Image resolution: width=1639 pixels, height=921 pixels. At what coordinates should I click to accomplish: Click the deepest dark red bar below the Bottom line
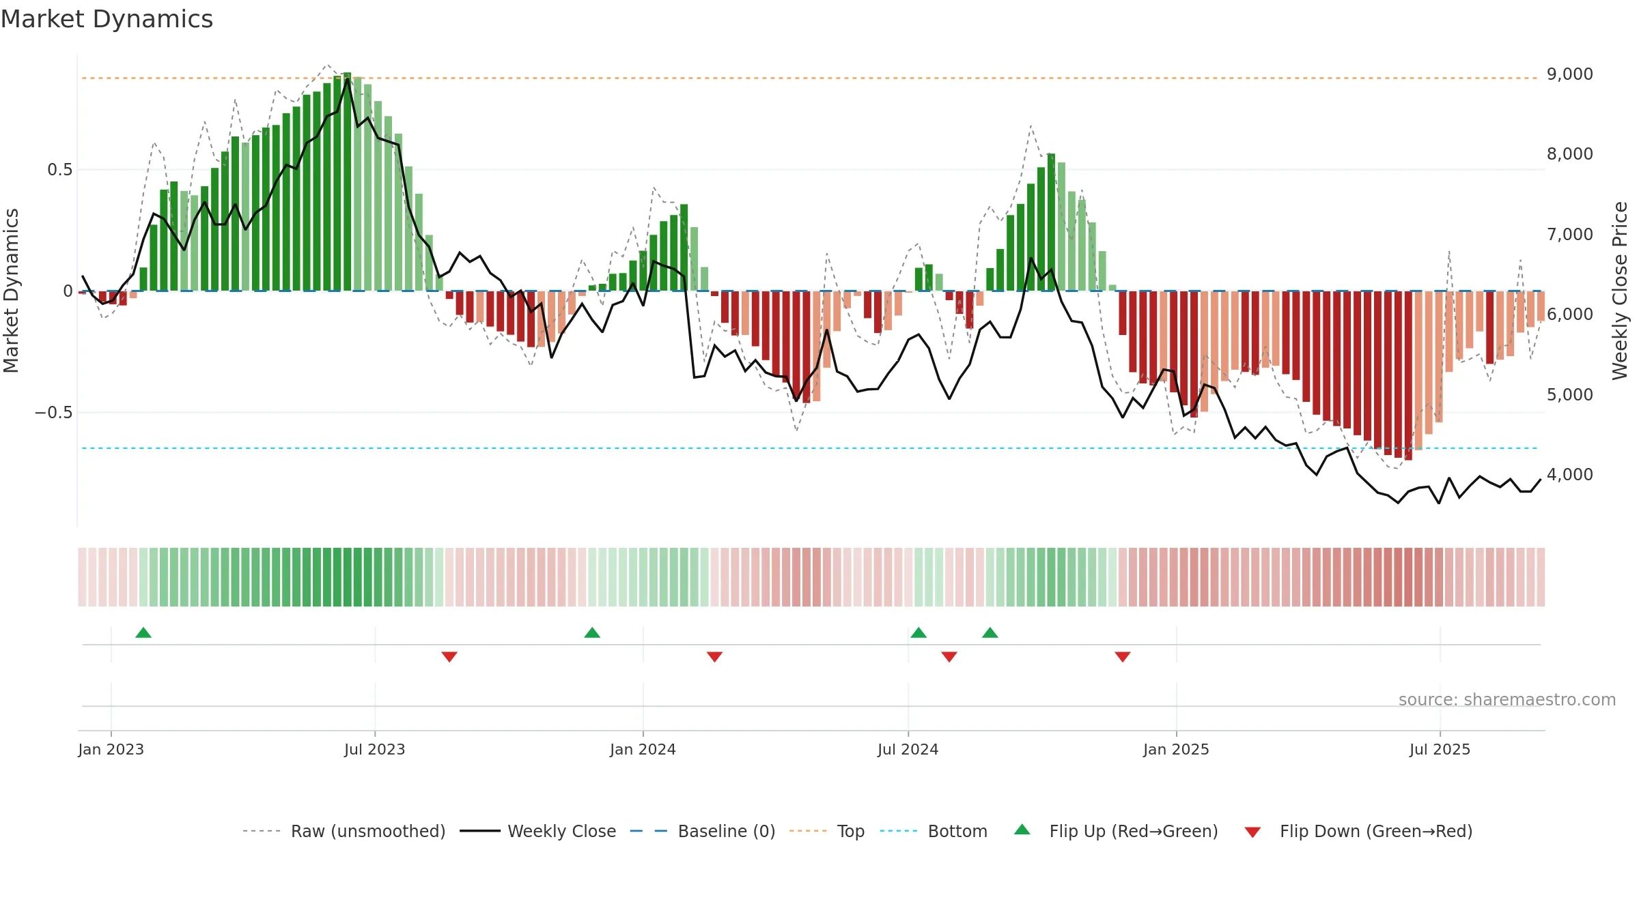tap(1408, 375)
